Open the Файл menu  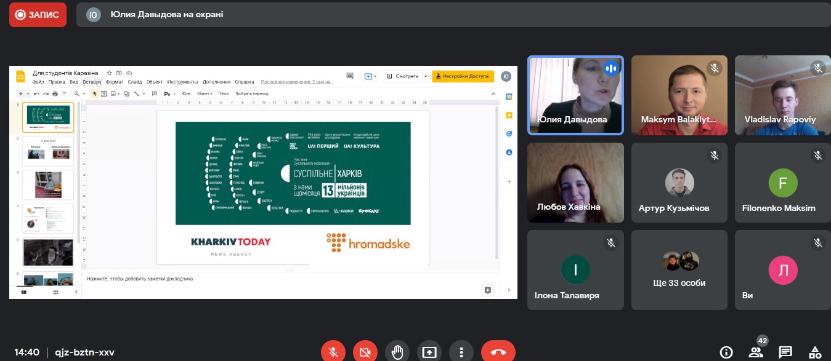tap(38, 82)
